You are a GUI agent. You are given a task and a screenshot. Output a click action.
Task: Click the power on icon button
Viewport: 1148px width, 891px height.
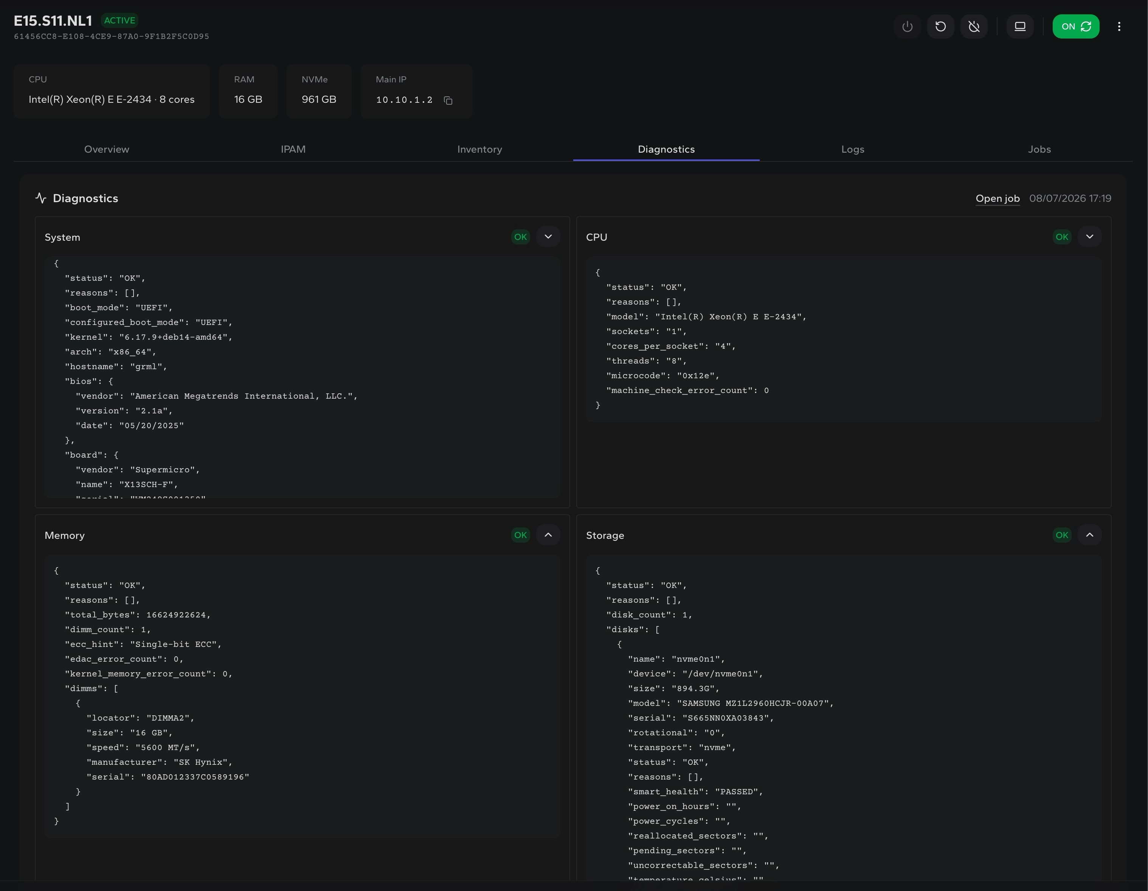point(907,26)
